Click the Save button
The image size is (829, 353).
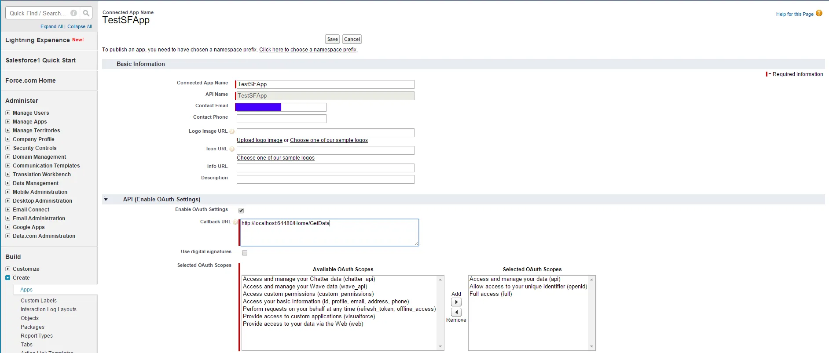pyautogui.click(x=333, y=39)
